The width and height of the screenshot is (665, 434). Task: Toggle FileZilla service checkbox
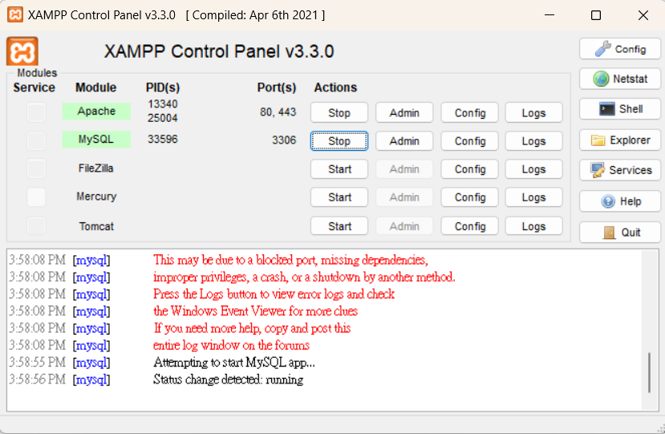pyautogui.click(x=36, y=168)
